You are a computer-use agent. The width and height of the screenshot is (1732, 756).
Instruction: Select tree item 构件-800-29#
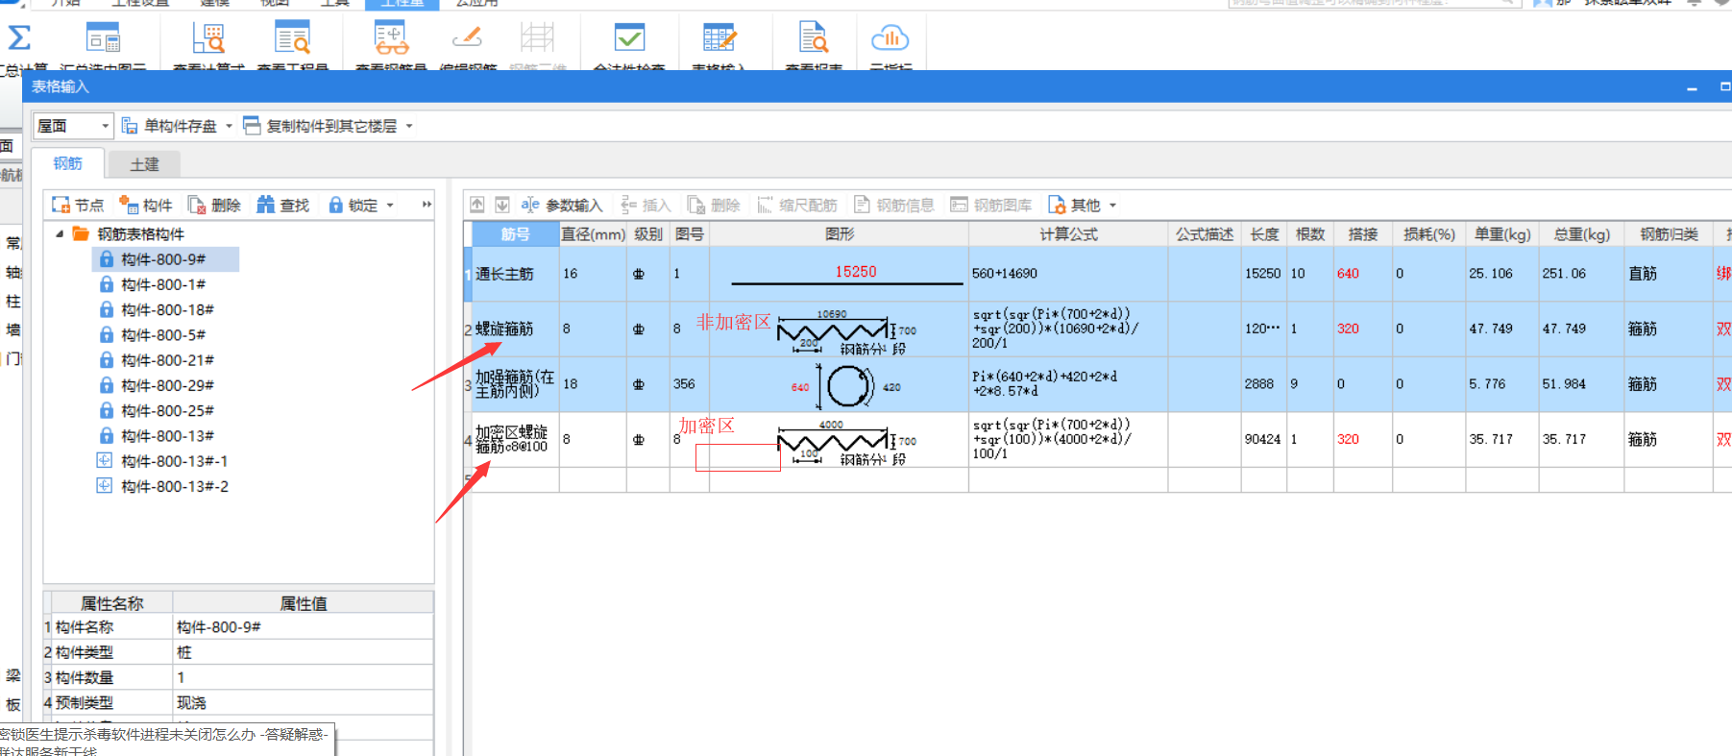(167, 385)
